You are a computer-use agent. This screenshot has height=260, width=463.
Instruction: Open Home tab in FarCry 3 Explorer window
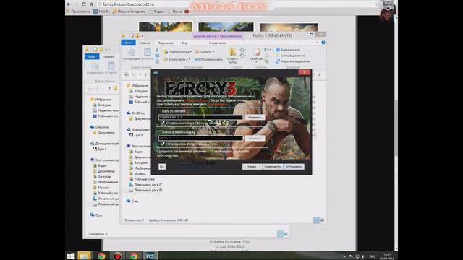click(145, 43)
